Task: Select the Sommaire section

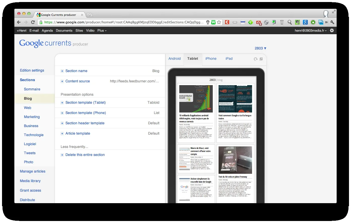Action: pyautogui.click(x=32, y=89)
